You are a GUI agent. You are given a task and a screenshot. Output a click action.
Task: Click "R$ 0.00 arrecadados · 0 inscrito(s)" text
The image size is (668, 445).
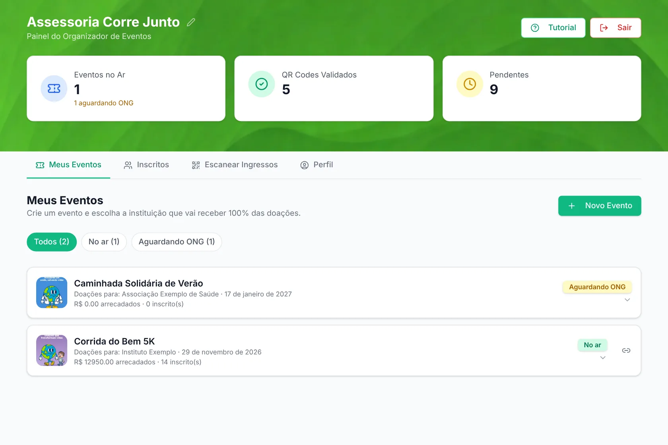tap(129, 304)
